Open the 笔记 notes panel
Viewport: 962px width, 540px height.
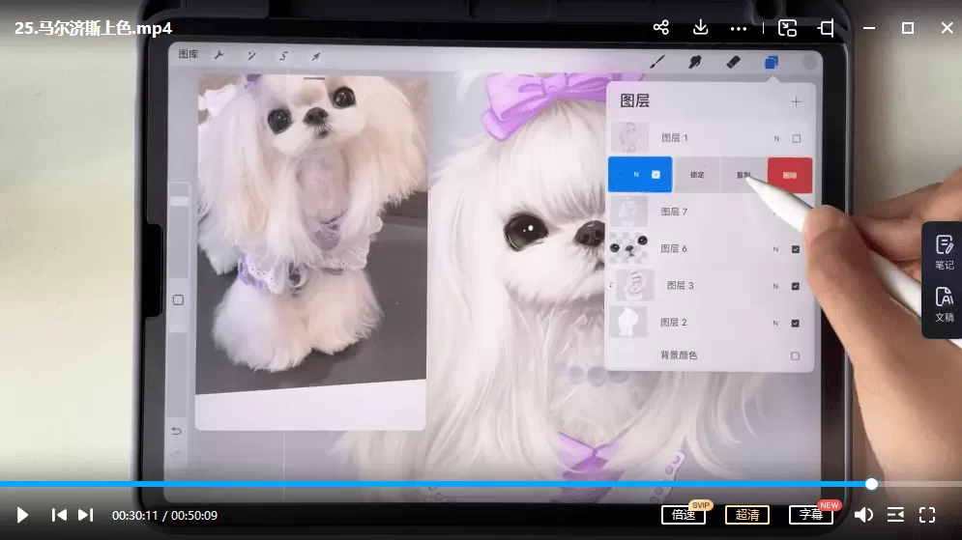(944, 251)
